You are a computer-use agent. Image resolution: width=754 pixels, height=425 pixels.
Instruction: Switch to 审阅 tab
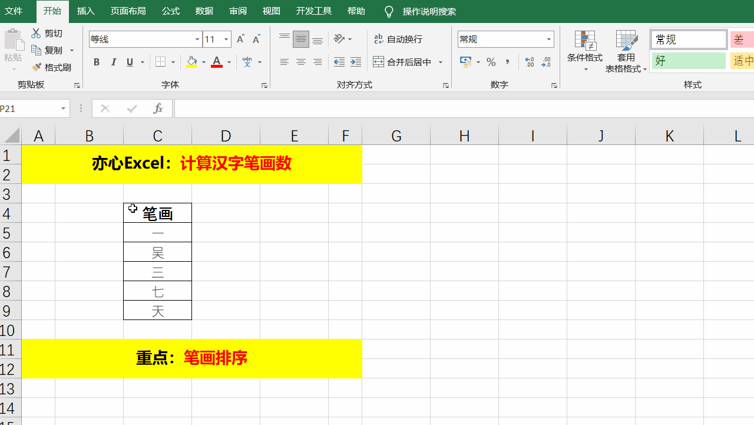coord(238,11)
